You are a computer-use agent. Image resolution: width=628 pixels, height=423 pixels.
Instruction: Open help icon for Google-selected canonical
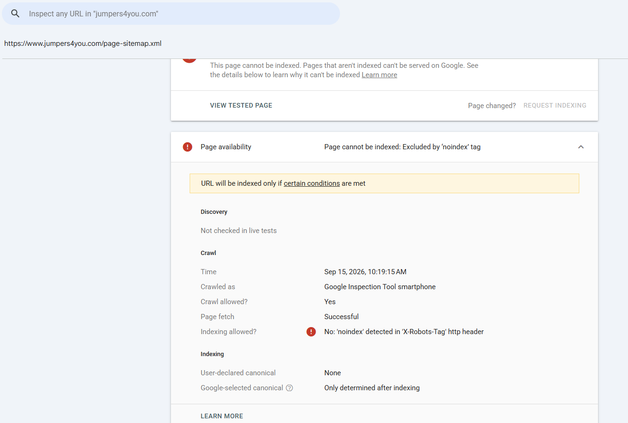289,388
